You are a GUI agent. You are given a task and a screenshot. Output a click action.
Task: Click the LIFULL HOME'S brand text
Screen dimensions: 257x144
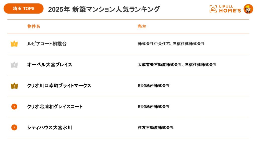[x=230, y=9]
